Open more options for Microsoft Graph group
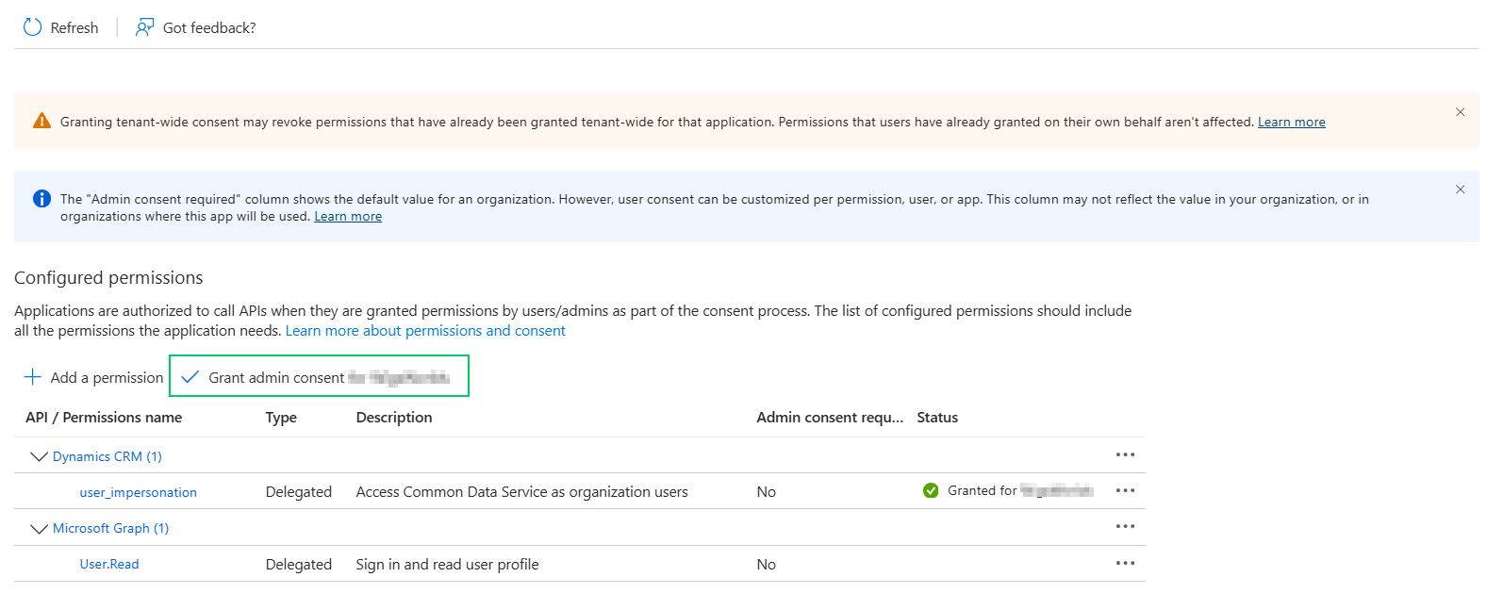 point(1125,526)
